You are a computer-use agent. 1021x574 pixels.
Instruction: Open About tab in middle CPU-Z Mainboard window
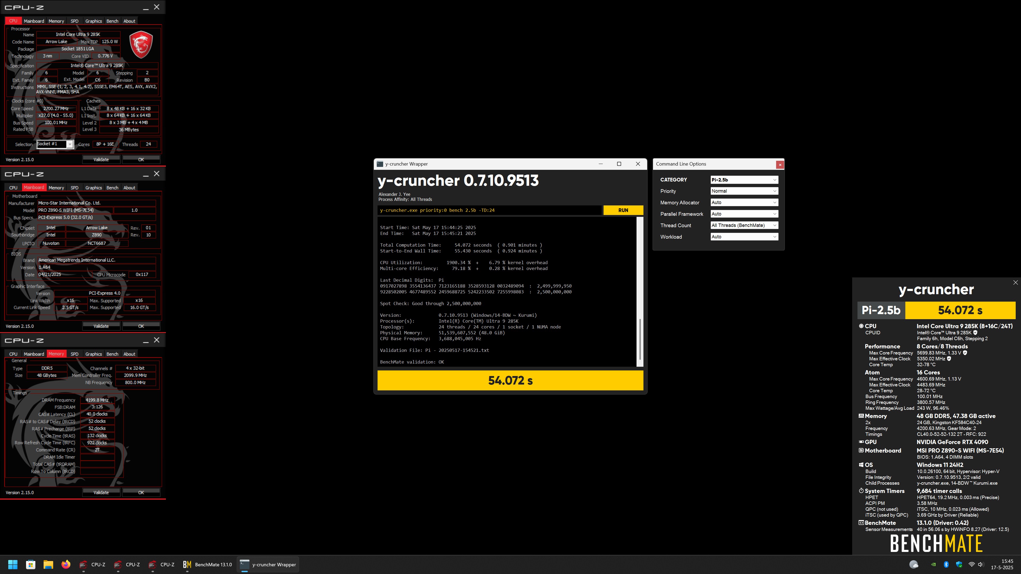(129, 188)
